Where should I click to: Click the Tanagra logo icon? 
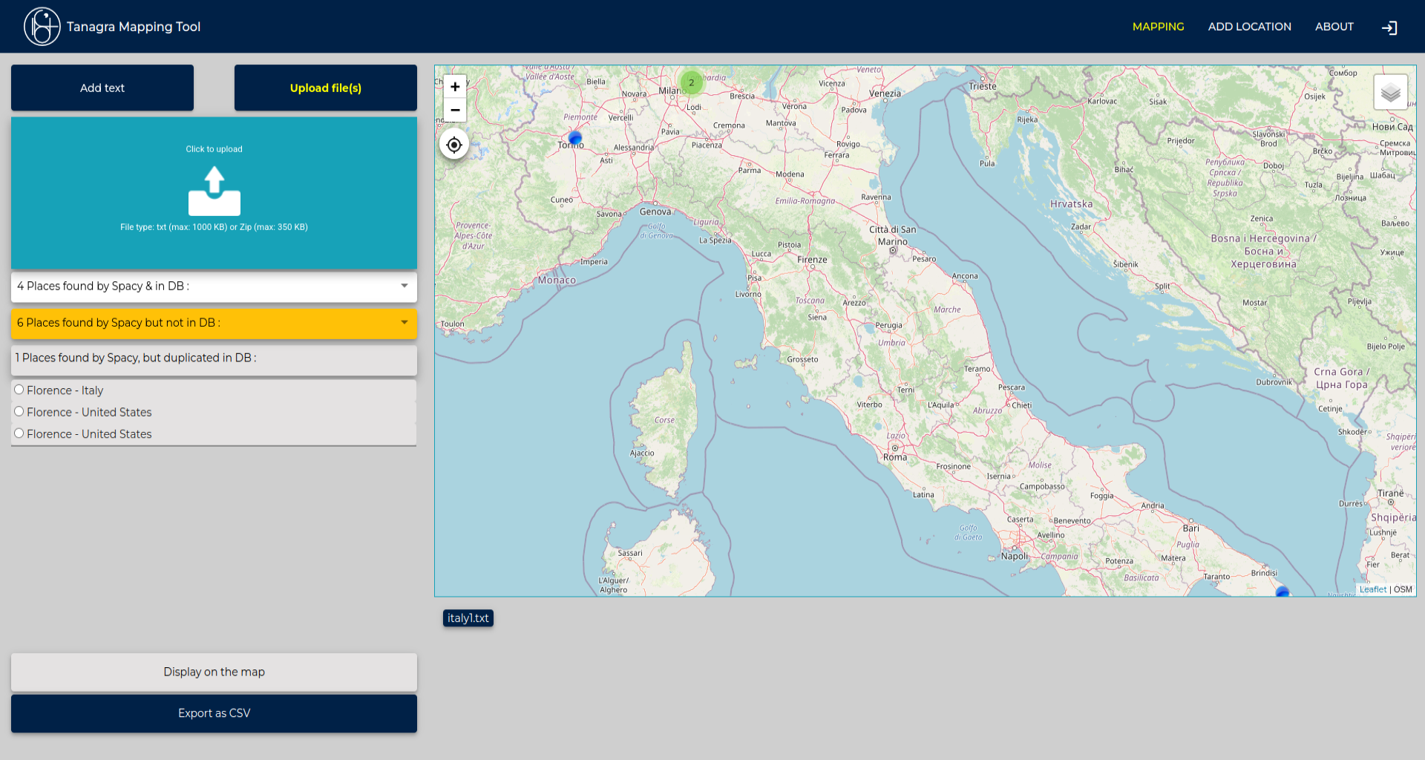point(42,27)
